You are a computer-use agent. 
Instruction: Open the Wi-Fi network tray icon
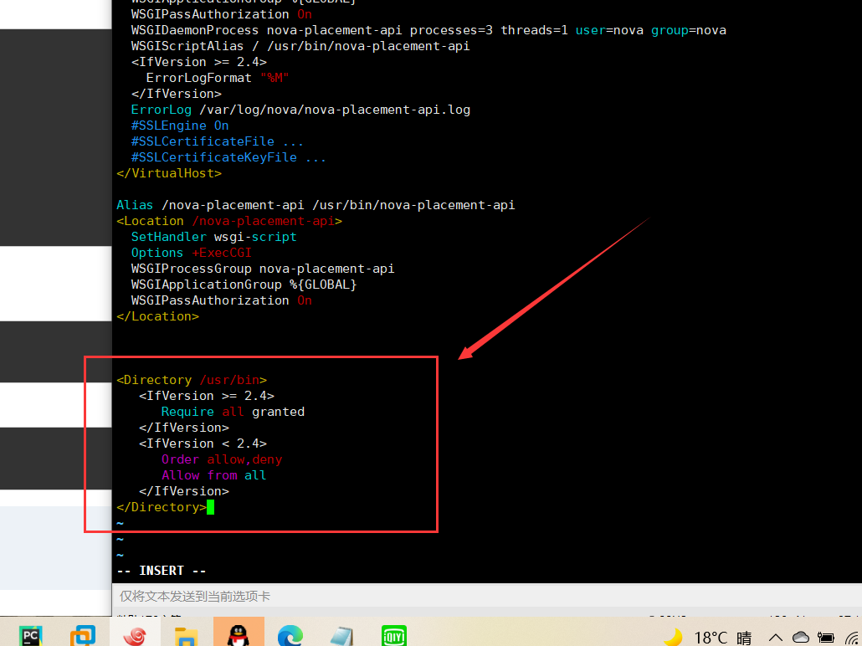pos(853,638)
